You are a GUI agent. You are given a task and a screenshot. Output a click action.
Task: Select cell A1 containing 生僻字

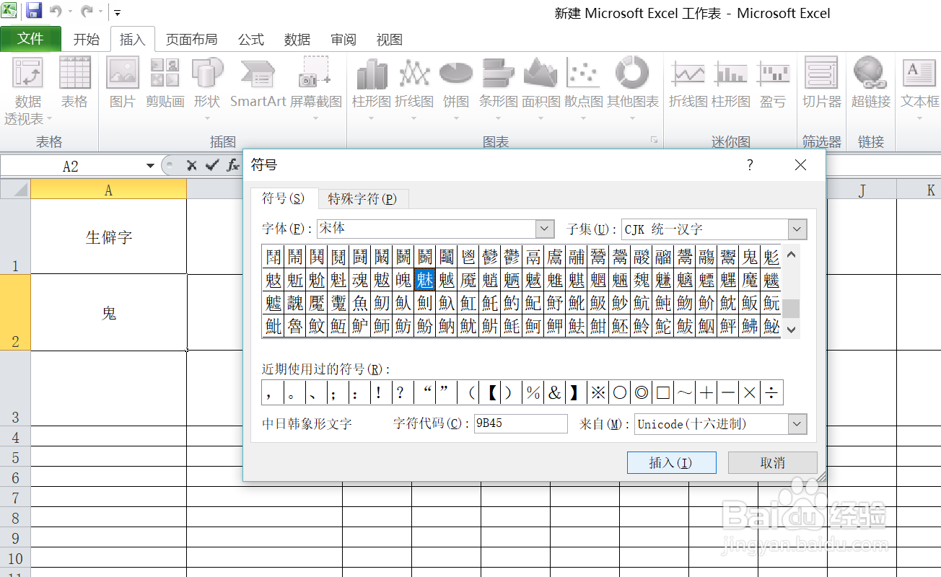coord(108,237)
